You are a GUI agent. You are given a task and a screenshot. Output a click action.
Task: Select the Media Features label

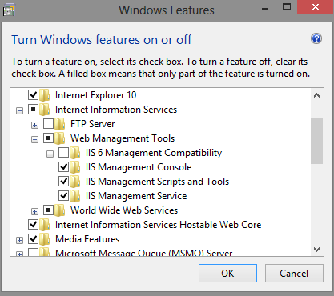click(87, 239)
